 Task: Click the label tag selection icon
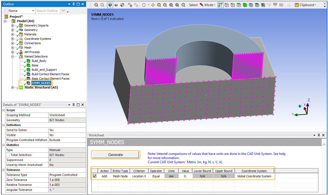(x=275, y=5)
